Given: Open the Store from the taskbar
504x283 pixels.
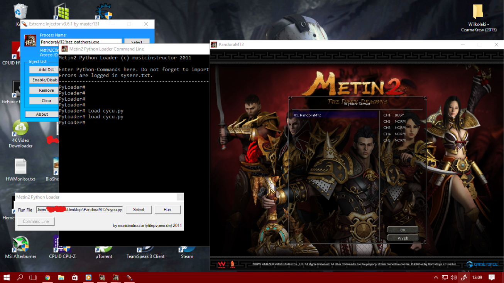Looking at the screenshot, I should point(74,277).
